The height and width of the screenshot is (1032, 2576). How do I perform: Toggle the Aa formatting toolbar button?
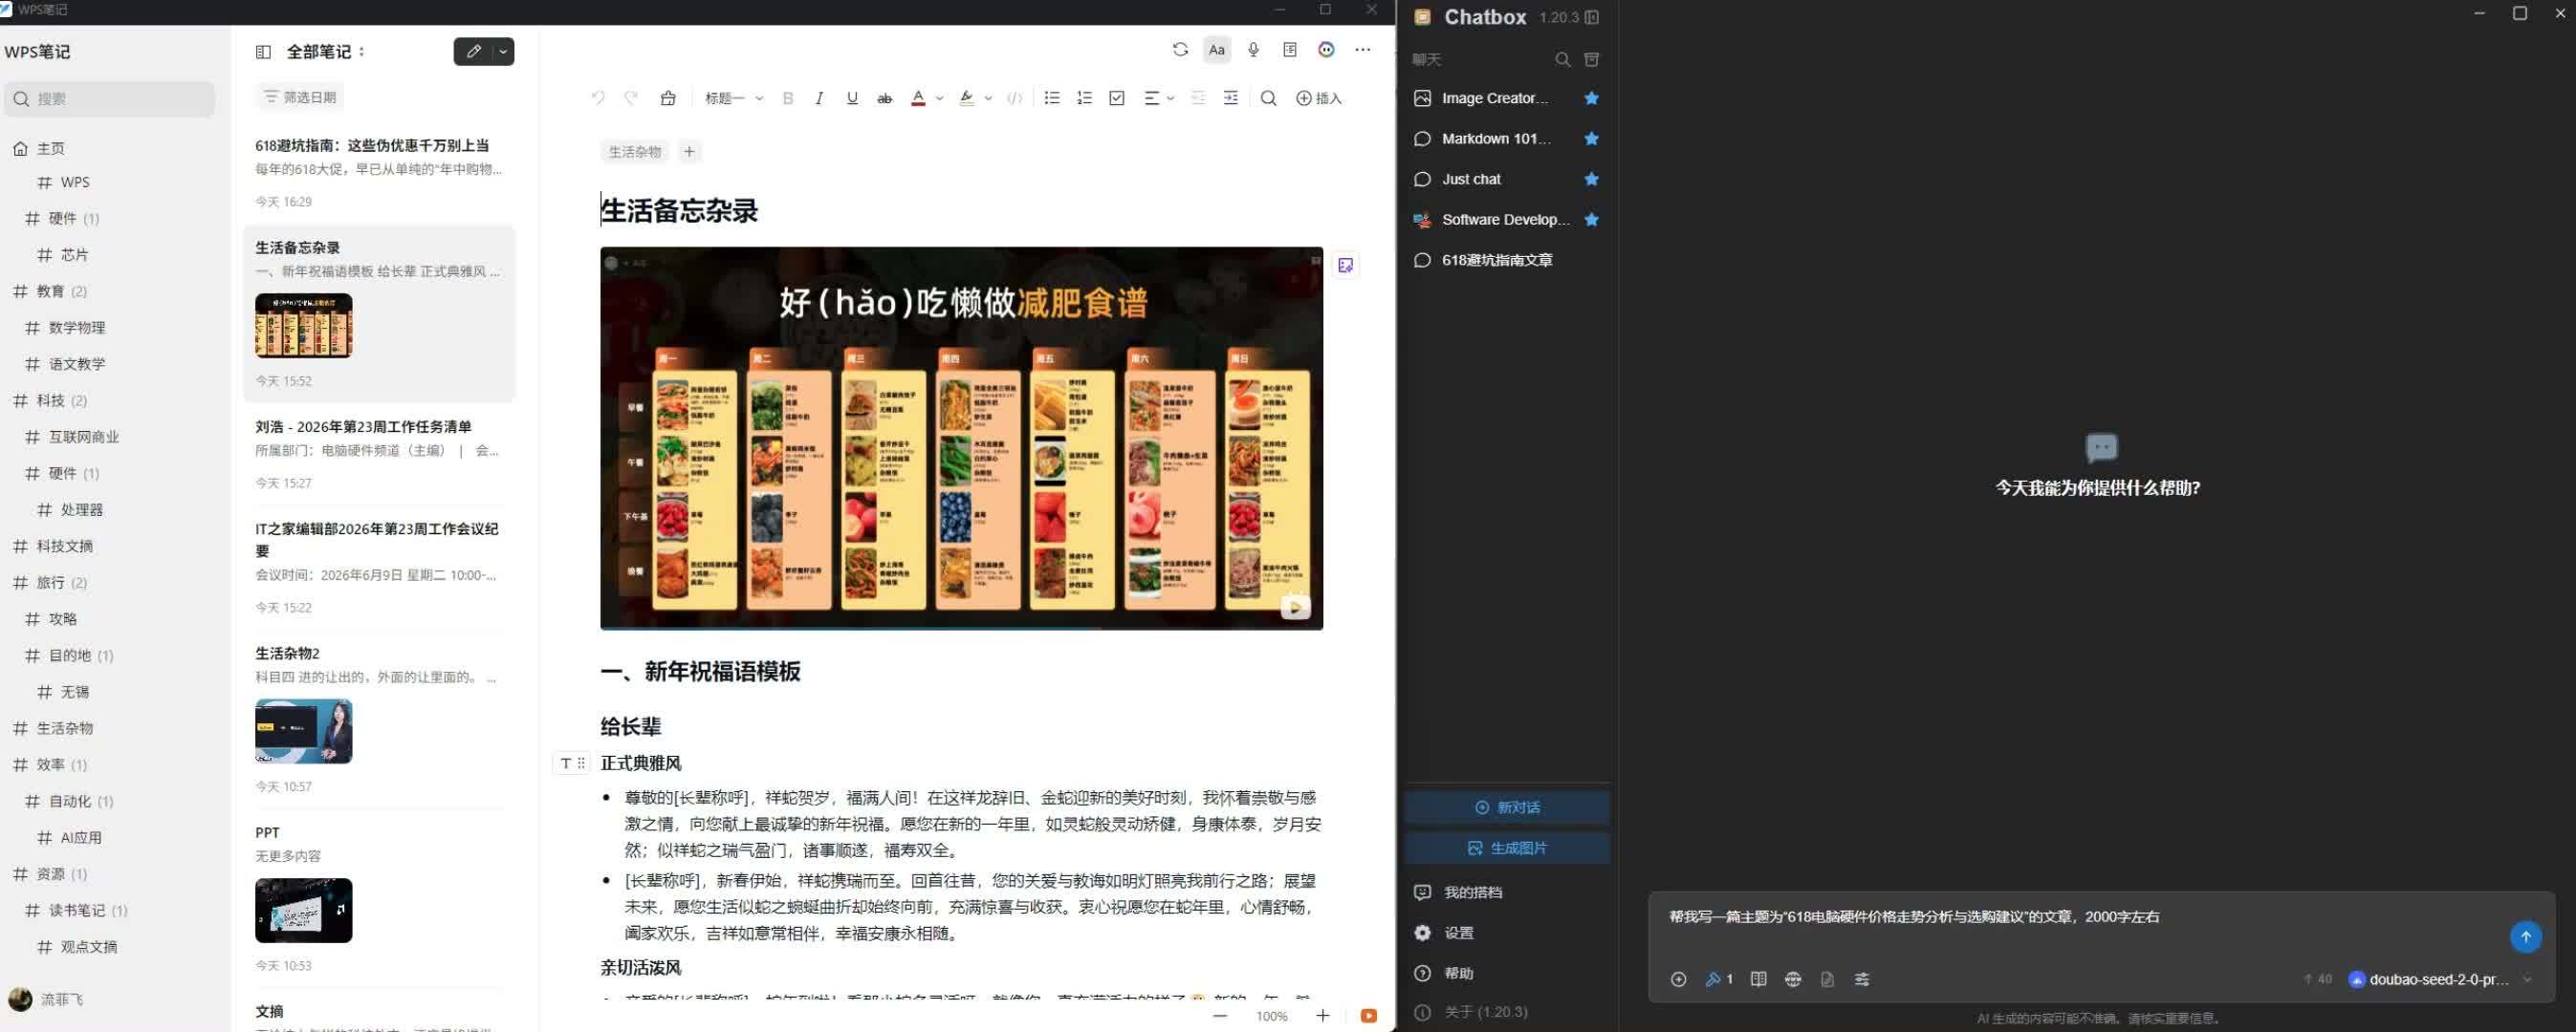click(x=1216, y=50)
